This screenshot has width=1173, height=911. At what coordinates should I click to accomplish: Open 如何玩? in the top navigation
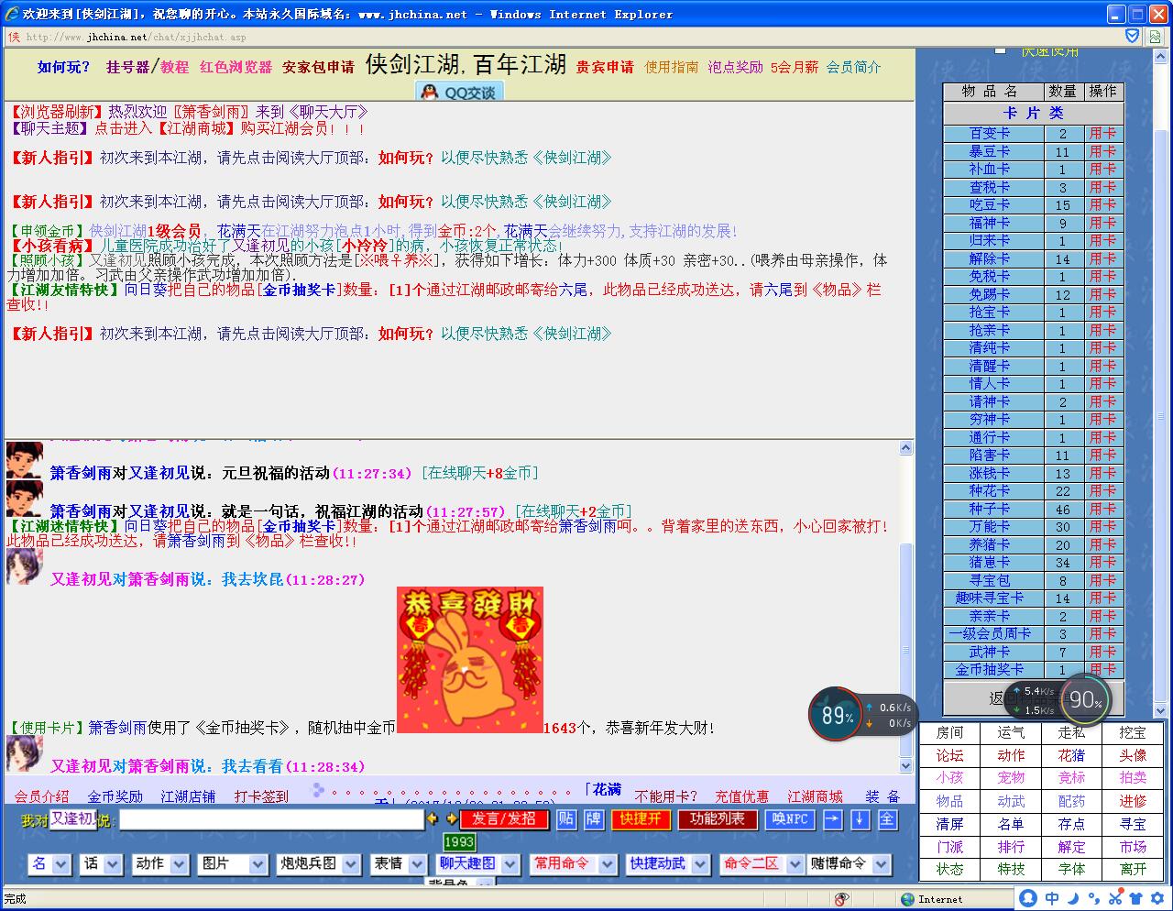(x=64, y=67)
